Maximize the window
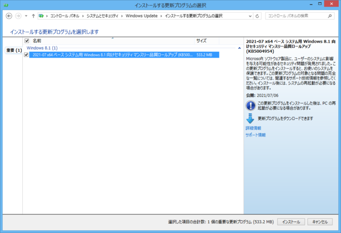This screenshot has height=233, width=341. tap(320, 4)
